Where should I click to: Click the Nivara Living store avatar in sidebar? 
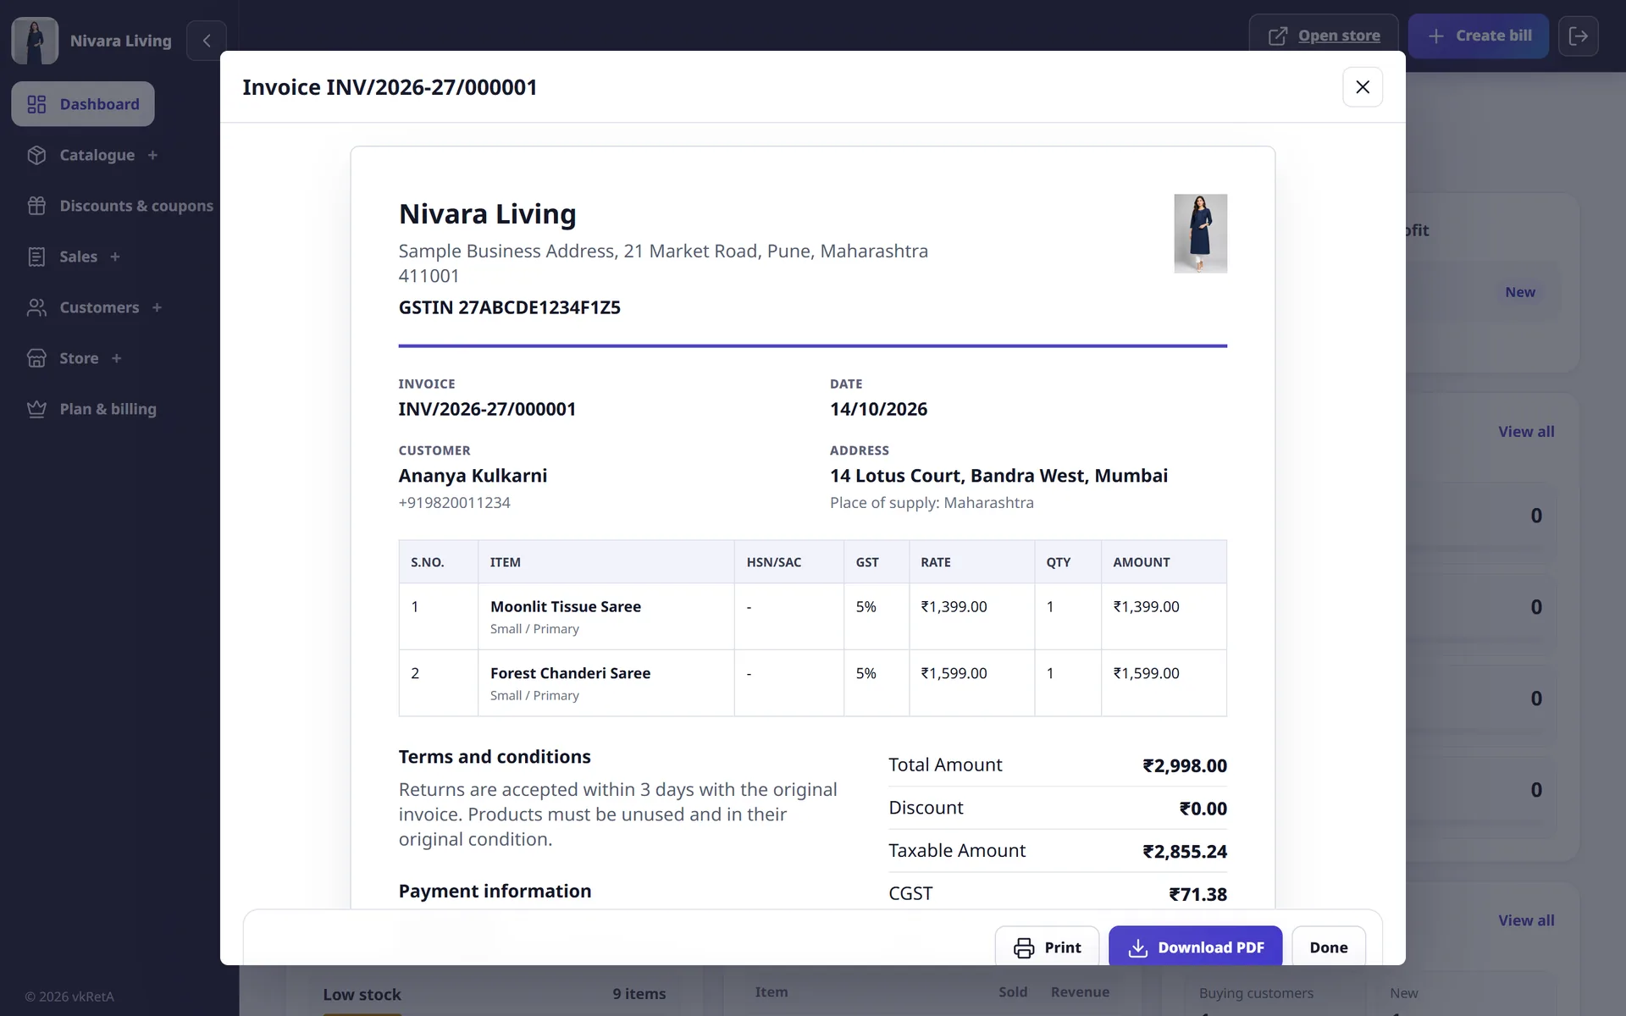(x=35, y=41)
